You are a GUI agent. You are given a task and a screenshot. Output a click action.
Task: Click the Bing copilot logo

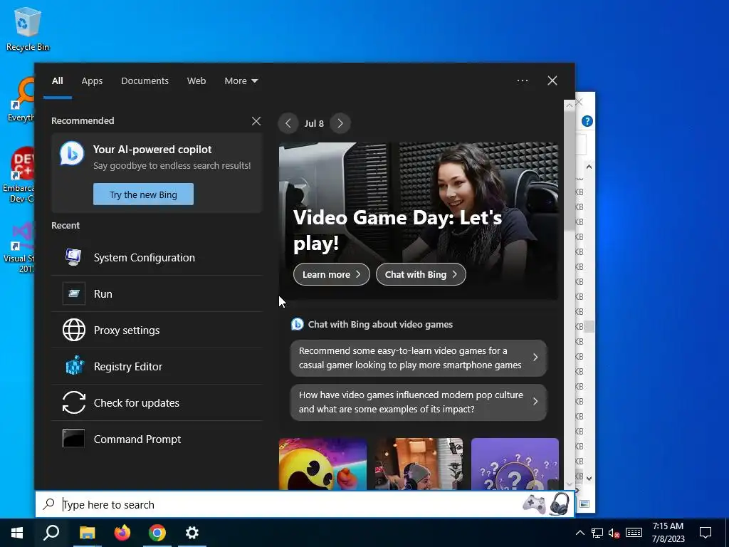point(72,154)
